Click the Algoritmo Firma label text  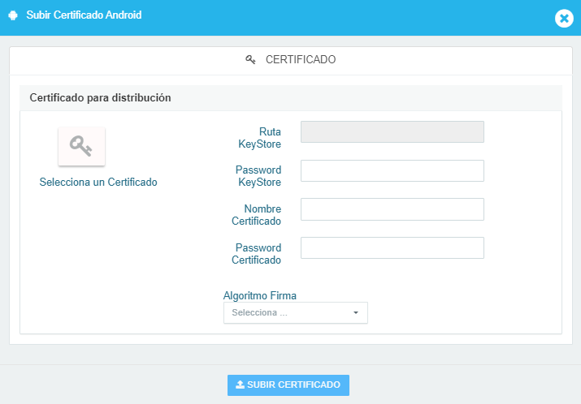260,295
